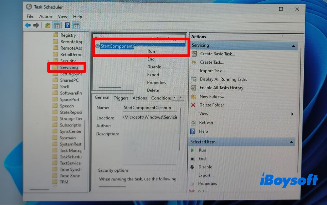
Task: Open the Help menu
Action: point(77,16)
